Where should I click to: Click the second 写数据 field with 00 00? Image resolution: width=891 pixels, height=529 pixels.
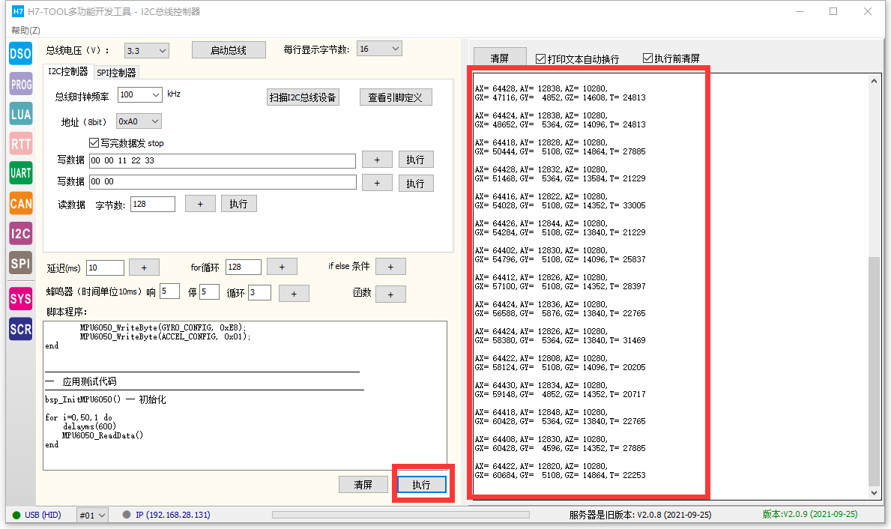coord(223,182)
